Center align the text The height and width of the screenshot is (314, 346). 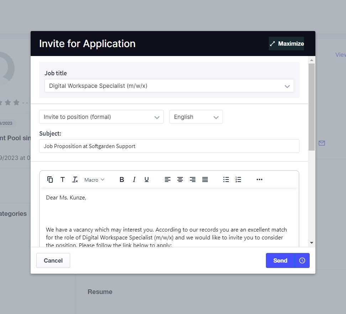(180, 179)
